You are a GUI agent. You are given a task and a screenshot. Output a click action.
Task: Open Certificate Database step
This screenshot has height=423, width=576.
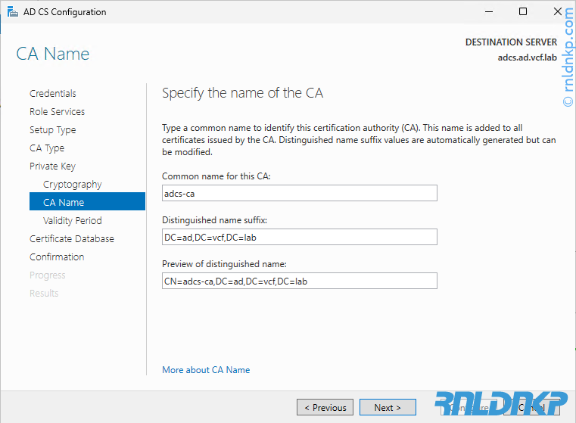click(x=72, y=239)
